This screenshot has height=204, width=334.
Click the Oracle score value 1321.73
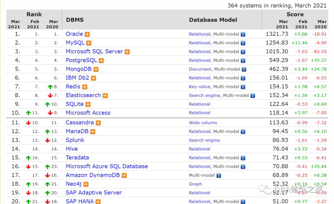[277, 34]
